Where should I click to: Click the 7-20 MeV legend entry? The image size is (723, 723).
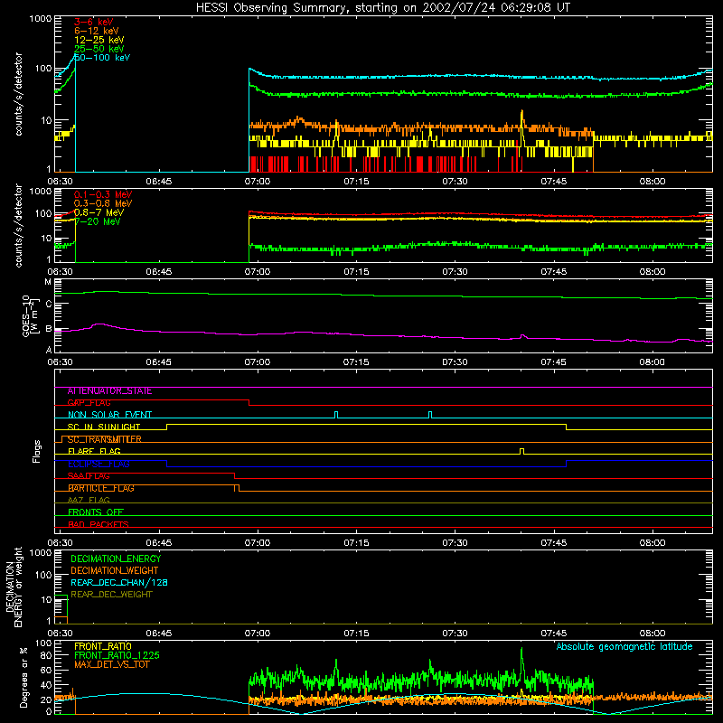coord(98,221)
